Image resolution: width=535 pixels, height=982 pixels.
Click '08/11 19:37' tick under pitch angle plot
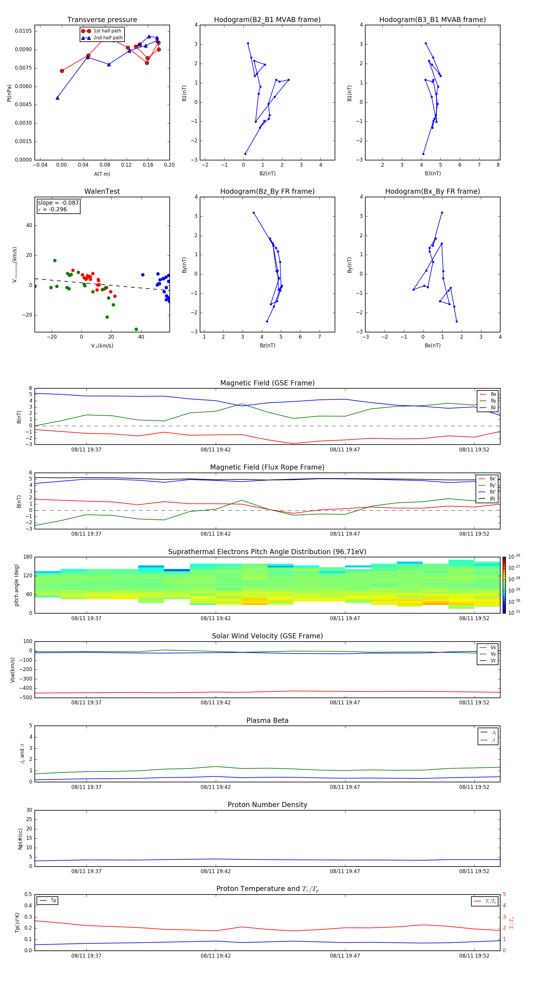tap(86, 618)
